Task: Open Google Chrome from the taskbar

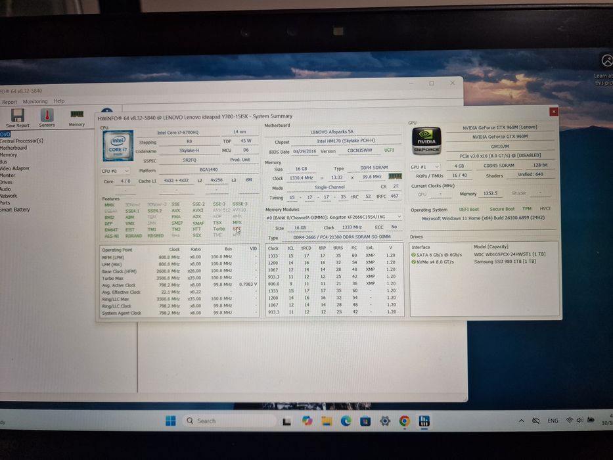Action: [x=405, y=421]
